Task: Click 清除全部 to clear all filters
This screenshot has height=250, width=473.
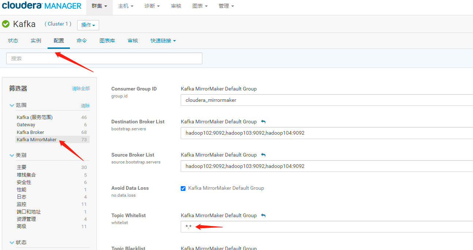Action: [81, 89]
